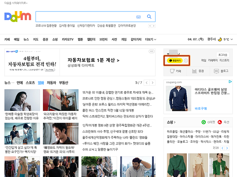Open 카페 in the top navigation
This screenshot has height=177, width=237.
7,39
